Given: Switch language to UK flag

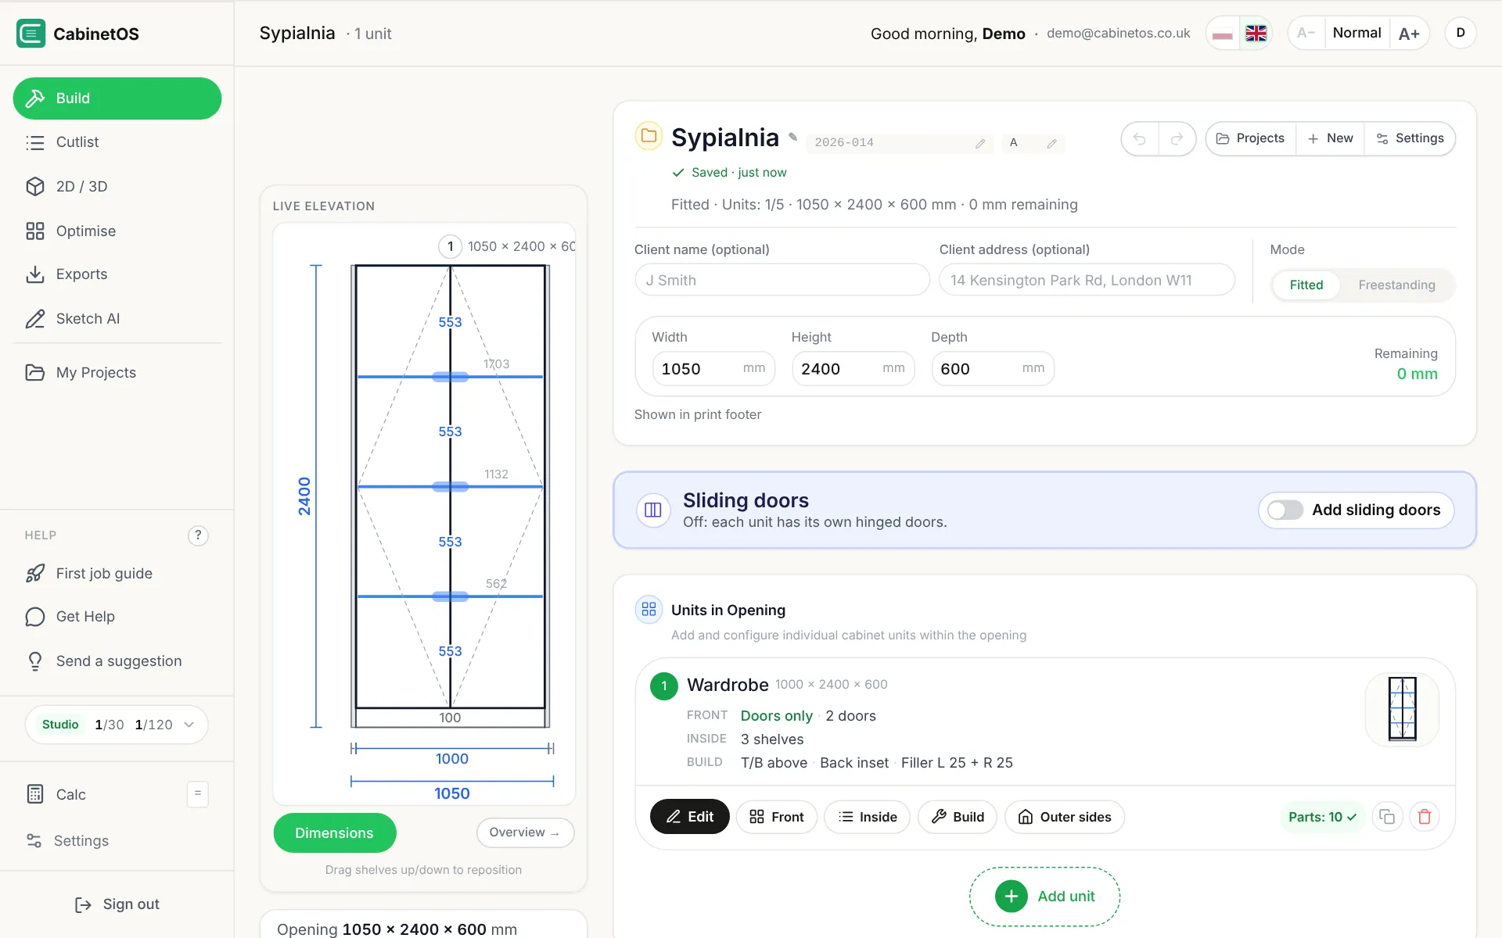Looking at the screenshot, I should (x=1256, y=34).
